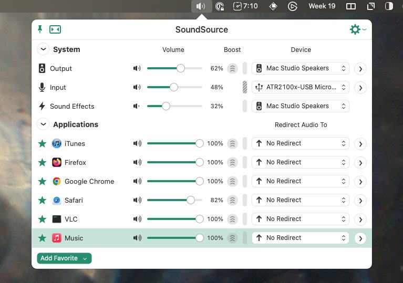The image size is (403, 283).
Task: Show advanced options for Safari
Action: [360, 201]
